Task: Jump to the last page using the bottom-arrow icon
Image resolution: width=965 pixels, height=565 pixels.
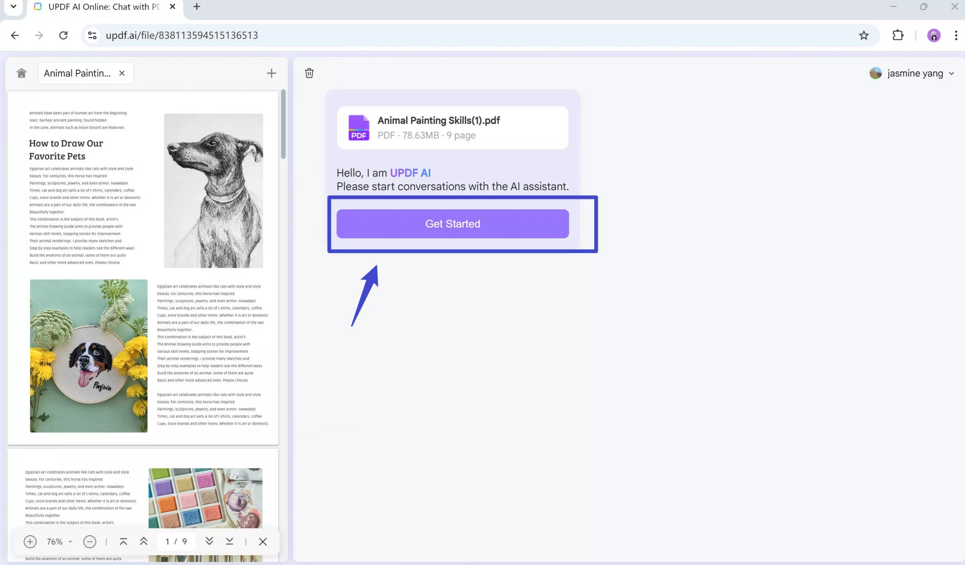Action: (230, 541)
